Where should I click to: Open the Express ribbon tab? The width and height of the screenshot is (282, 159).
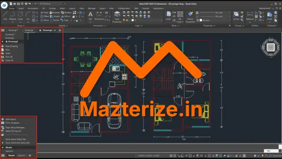pos(146,8)
